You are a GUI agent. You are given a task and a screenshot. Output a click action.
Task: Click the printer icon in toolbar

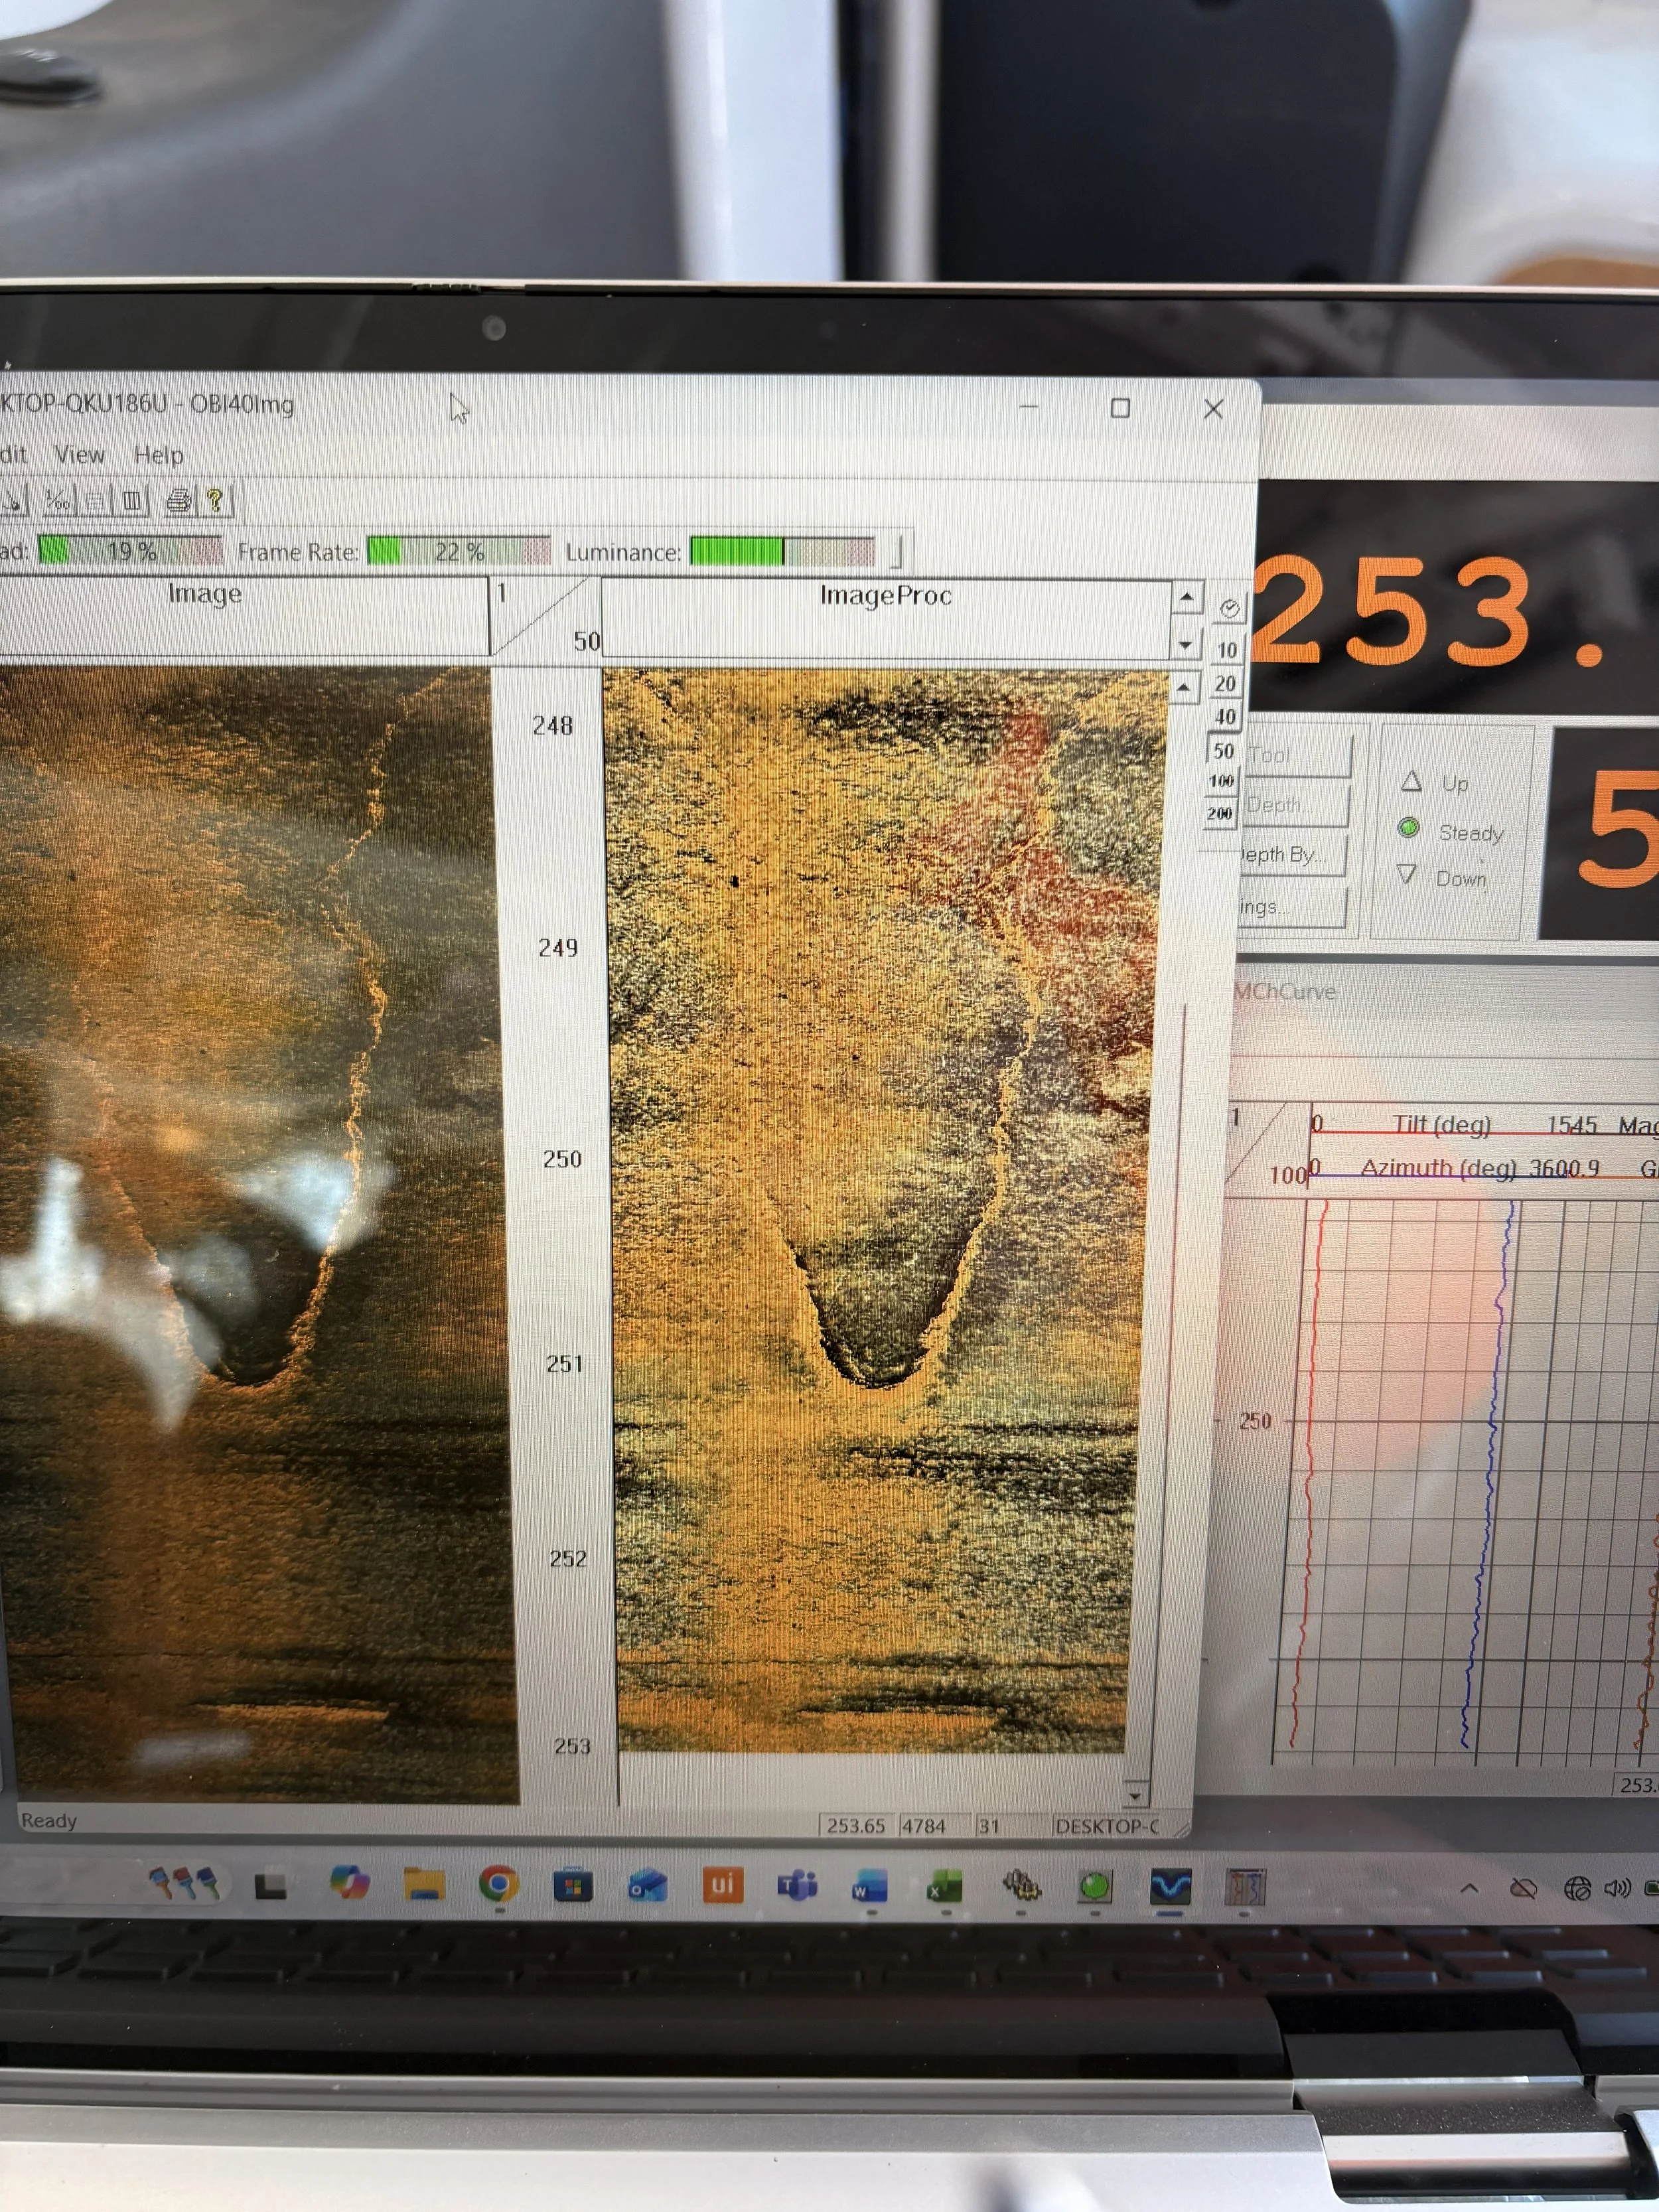click(x=178, y=500)
